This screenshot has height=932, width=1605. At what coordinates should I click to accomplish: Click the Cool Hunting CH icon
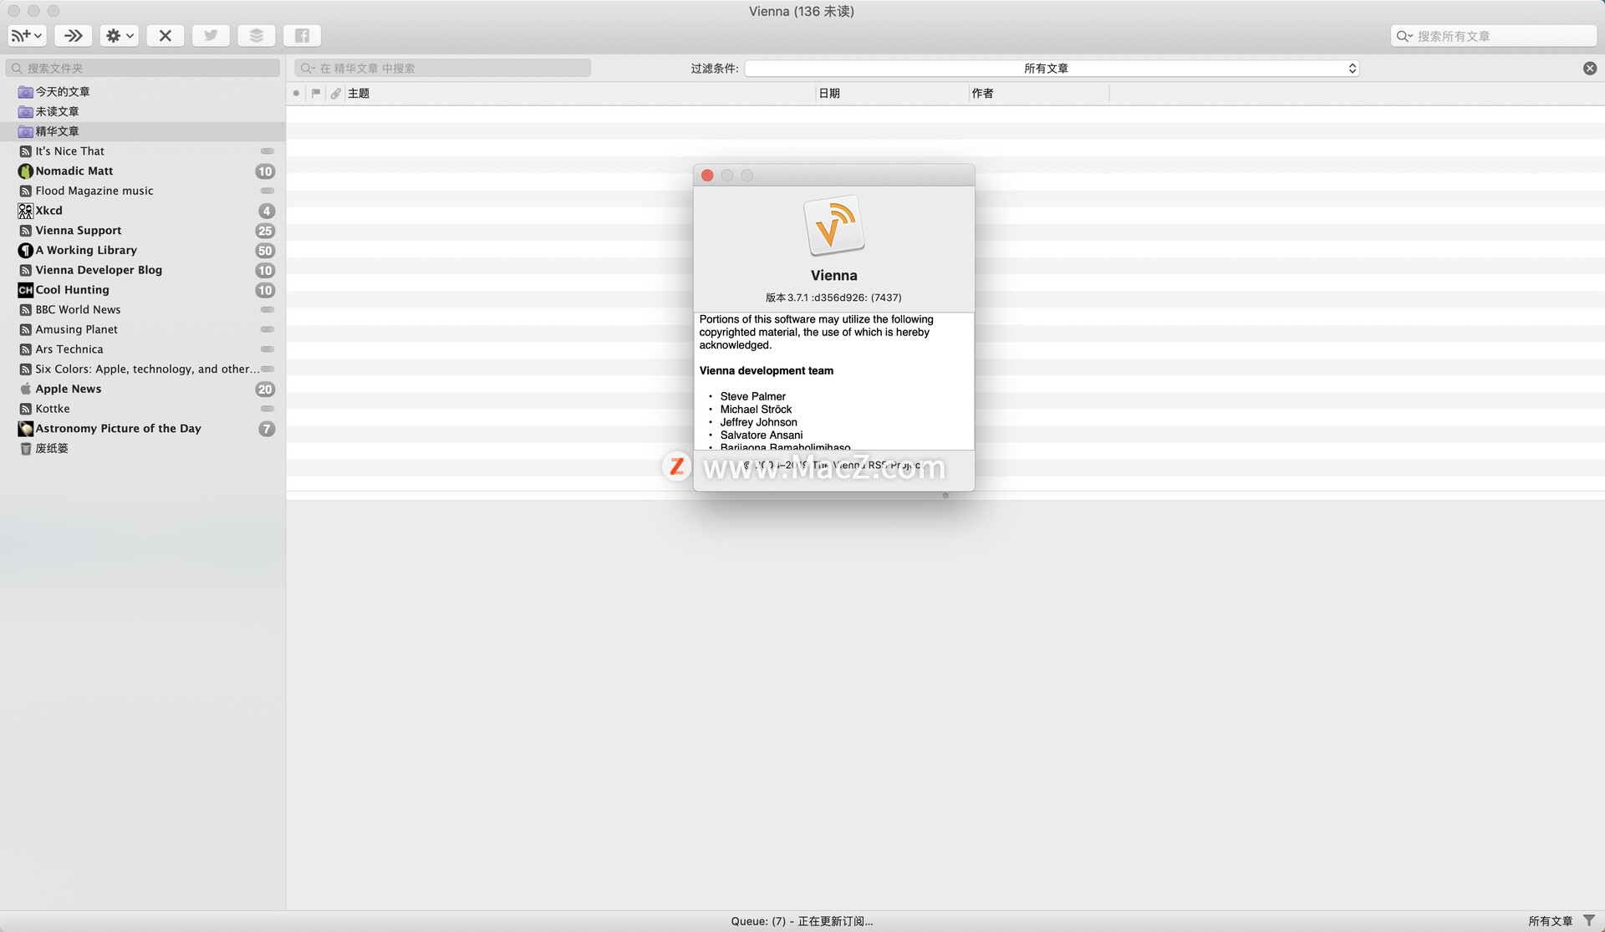click(26, 290)
